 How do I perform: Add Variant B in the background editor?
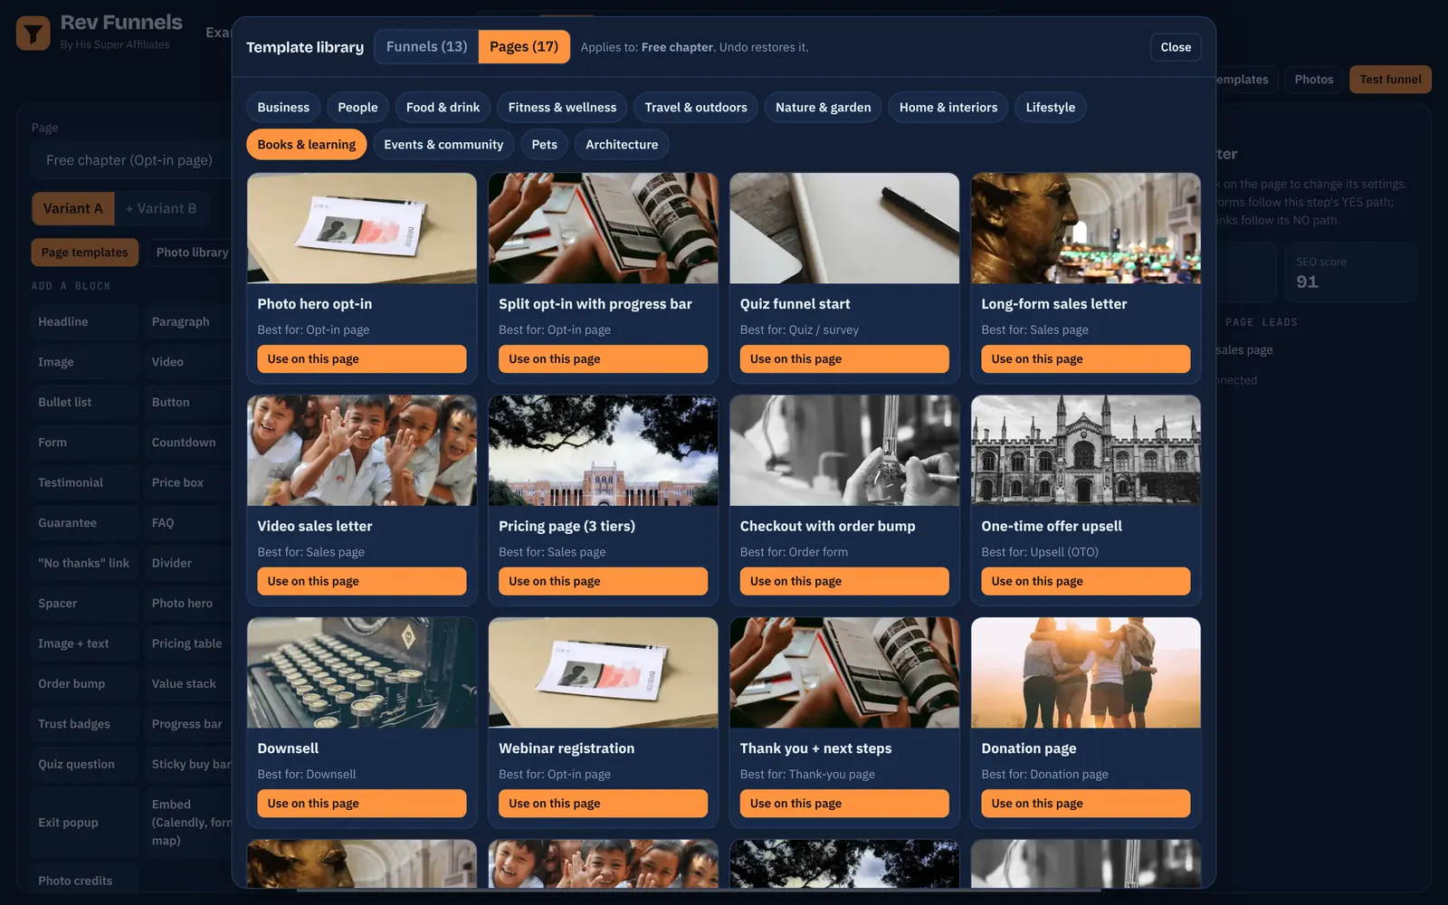pos(161,208)
